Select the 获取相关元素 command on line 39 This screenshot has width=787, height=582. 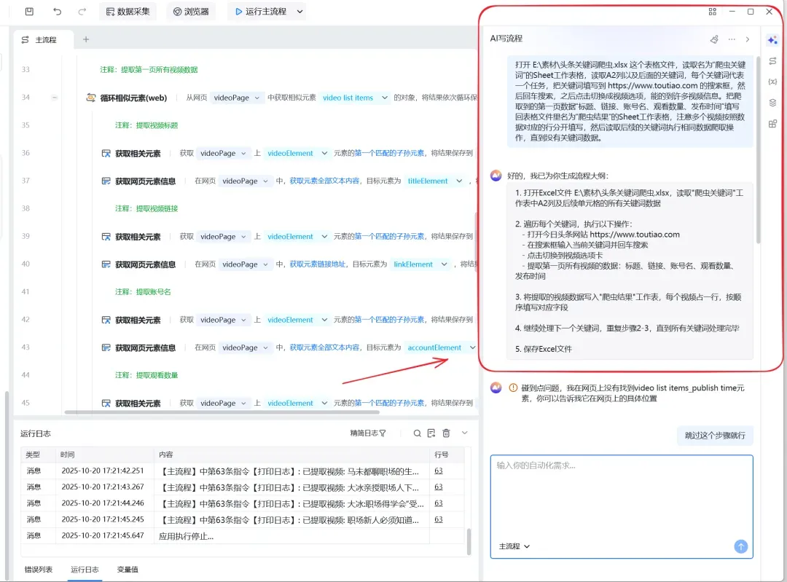pos(138,236)
